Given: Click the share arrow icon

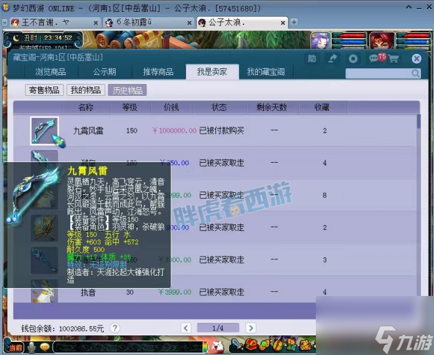Looking at the screenshot, I should (x=332, y=58).
